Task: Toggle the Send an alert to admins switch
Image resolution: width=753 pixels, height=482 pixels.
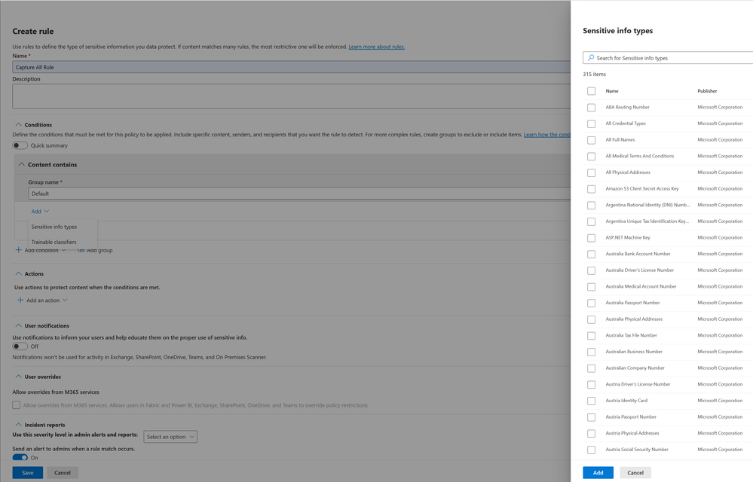Action: [20, 458]
